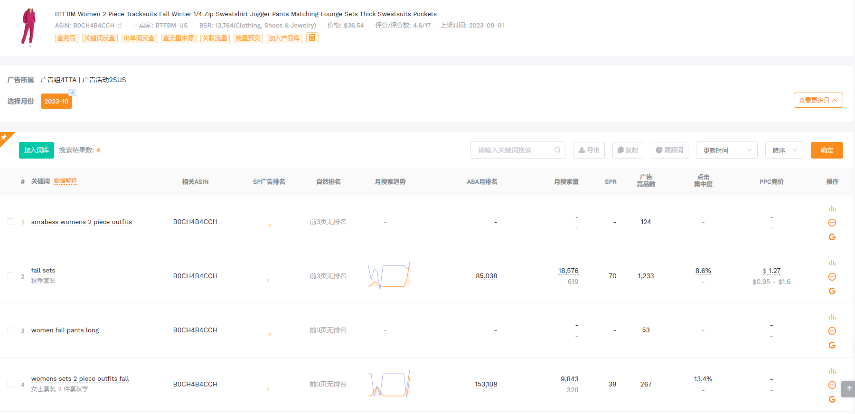
Task: Select the 2023-10 month tab
Action: (56, 101)
